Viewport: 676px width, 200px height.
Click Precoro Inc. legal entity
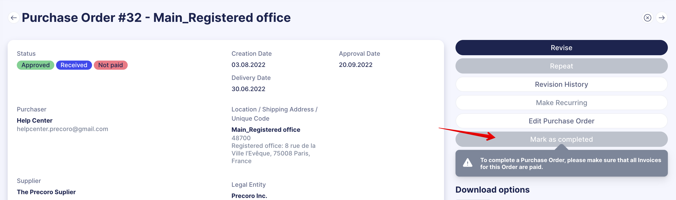(x=249, y=196)
